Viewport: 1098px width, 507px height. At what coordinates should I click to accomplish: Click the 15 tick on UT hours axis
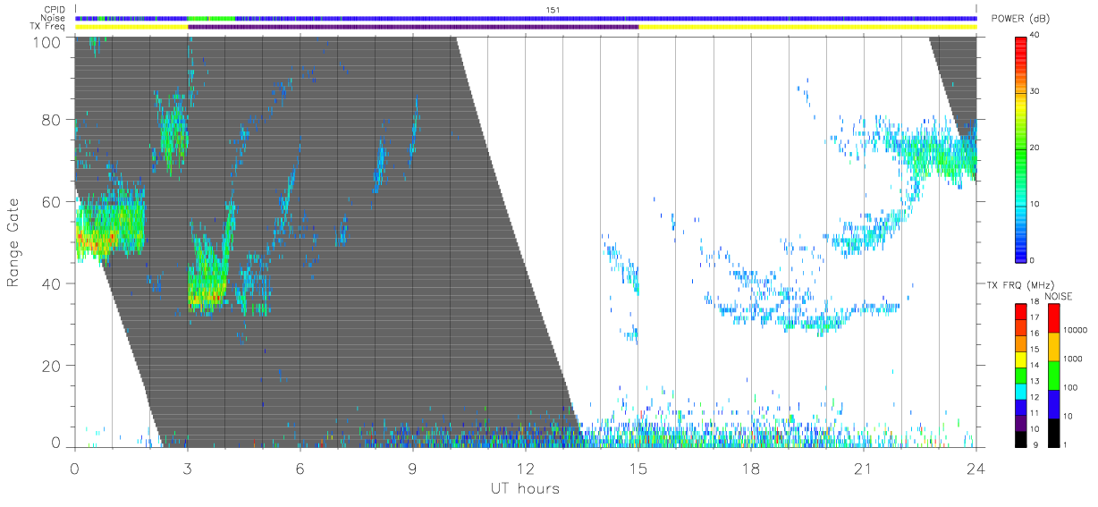(x=638, y=468)
